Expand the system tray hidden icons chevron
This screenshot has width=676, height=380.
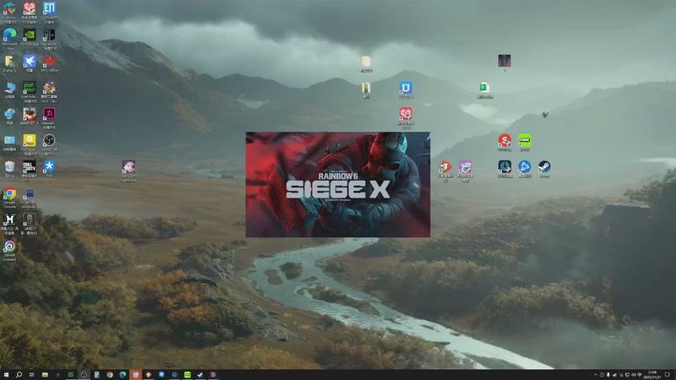[596, 375]
